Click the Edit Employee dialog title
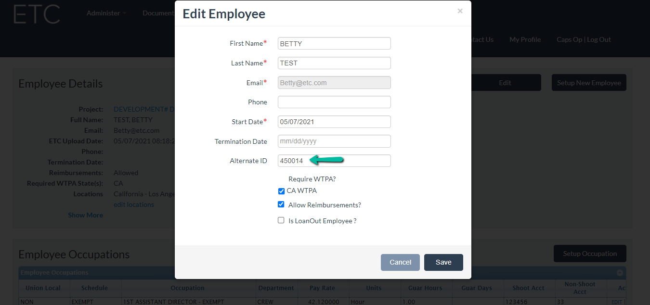This screenshot has height=305, width=650. click(x=224, y=13)
